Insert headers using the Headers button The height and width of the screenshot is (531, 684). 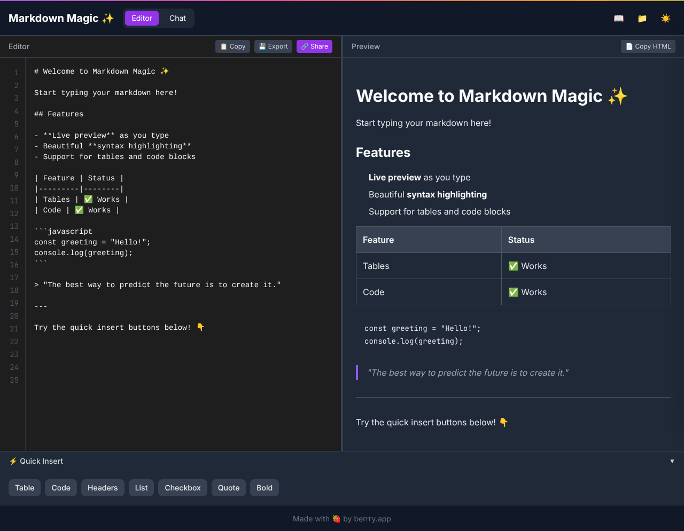103,487
